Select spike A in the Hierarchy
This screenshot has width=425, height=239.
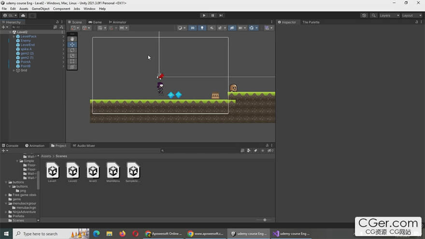point(26,49)
